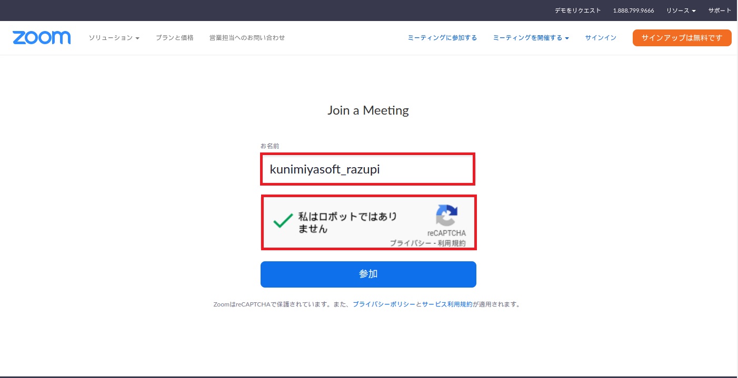Click the Zoom logo
The width and height of the screenshot is (738, 378).
coord(41,37)
